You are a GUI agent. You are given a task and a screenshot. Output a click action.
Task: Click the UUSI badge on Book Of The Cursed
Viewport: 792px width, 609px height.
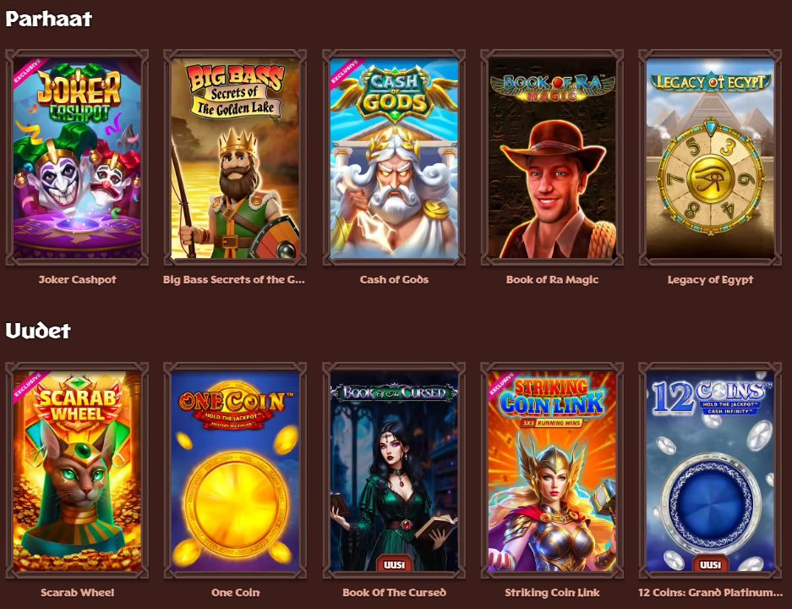394,564
